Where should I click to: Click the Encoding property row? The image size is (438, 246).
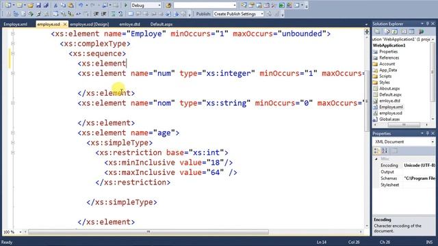coord(404,165)
